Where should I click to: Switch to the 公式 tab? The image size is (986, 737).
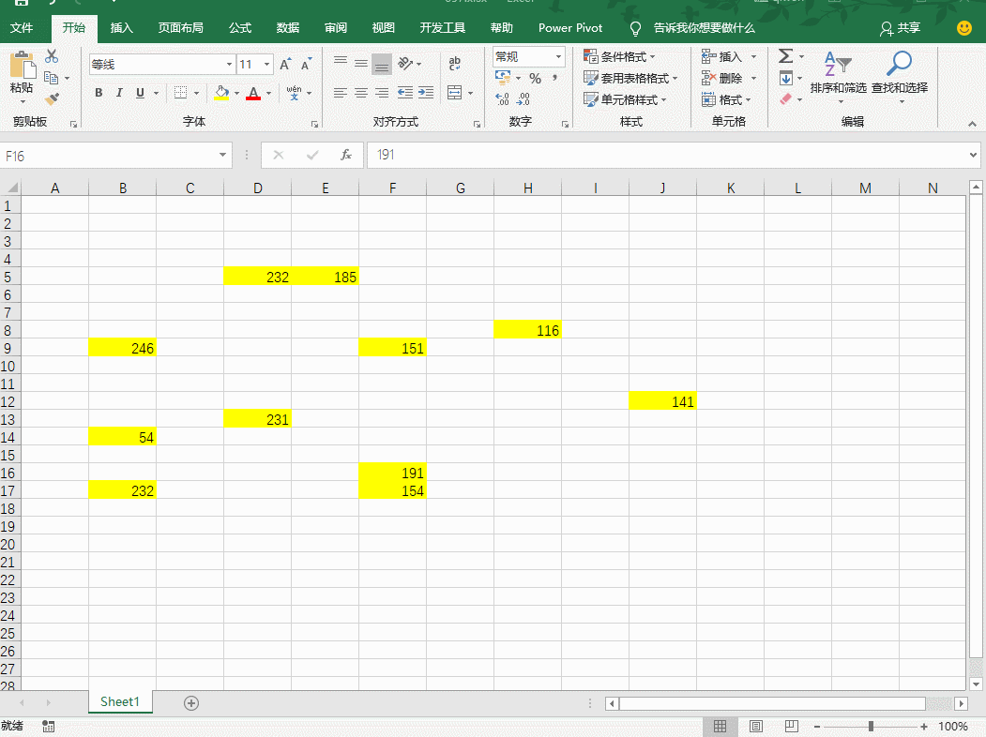pyautogui.click(x=239, y=27)
